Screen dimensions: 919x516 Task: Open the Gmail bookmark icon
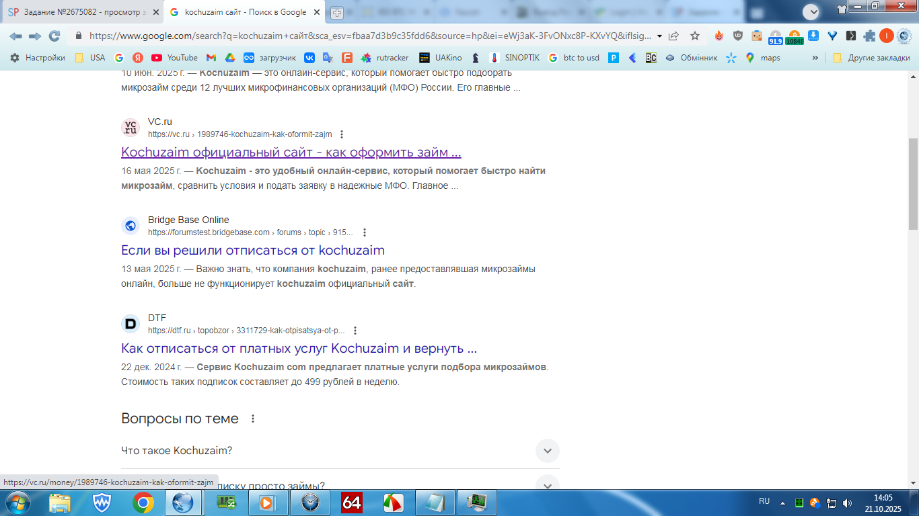[x=211, y=58]
